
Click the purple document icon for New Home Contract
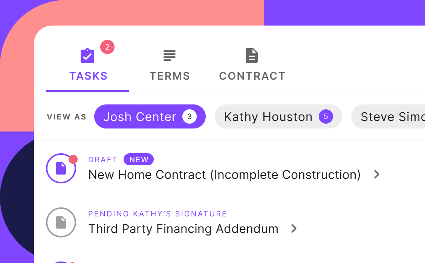coord(61,168)
